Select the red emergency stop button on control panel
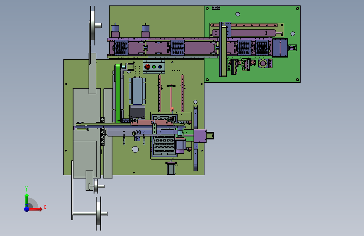364x236 pixels. click(147, 67)
